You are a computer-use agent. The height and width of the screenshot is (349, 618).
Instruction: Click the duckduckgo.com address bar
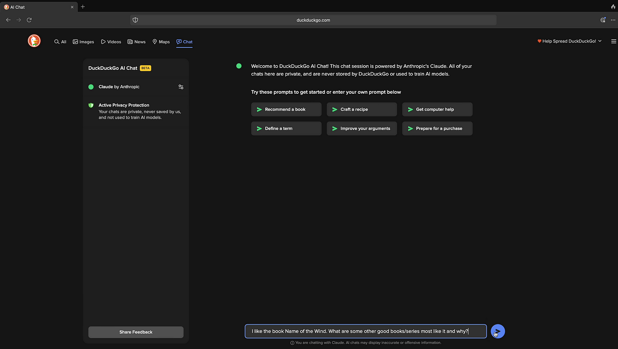pos(313,20)
